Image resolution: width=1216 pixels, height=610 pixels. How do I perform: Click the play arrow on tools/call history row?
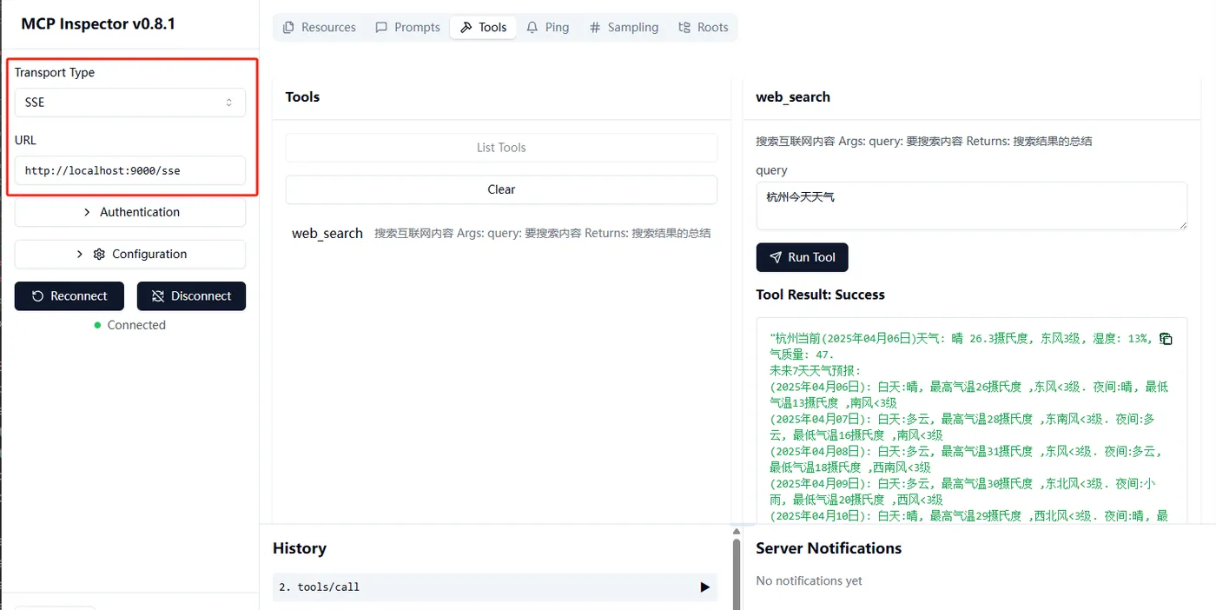(x=704, y=587)
